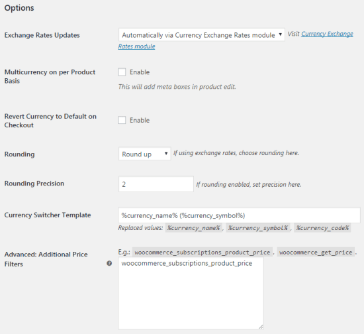Open the Rates module link
The width and height of the screenshot is (364, 334).
click(x=136, y=46)
